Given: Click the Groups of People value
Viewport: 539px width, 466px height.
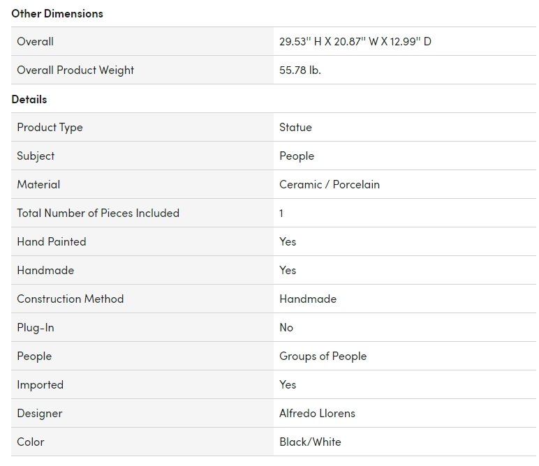Looking at the screenshot, I should [323, 356].
